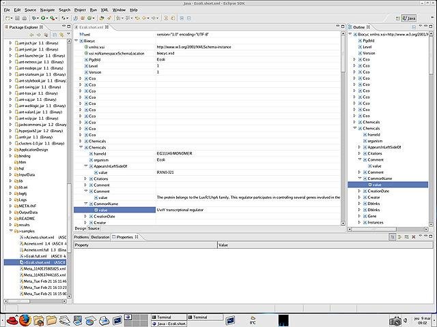
Task: Minimize the Package Explorer view
Action: coord(64,27)
